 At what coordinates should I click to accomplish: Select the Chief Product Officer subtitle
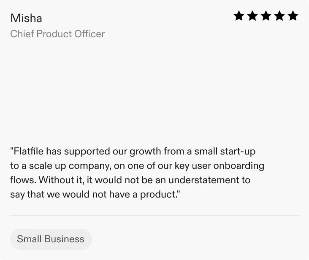point(57,34)
